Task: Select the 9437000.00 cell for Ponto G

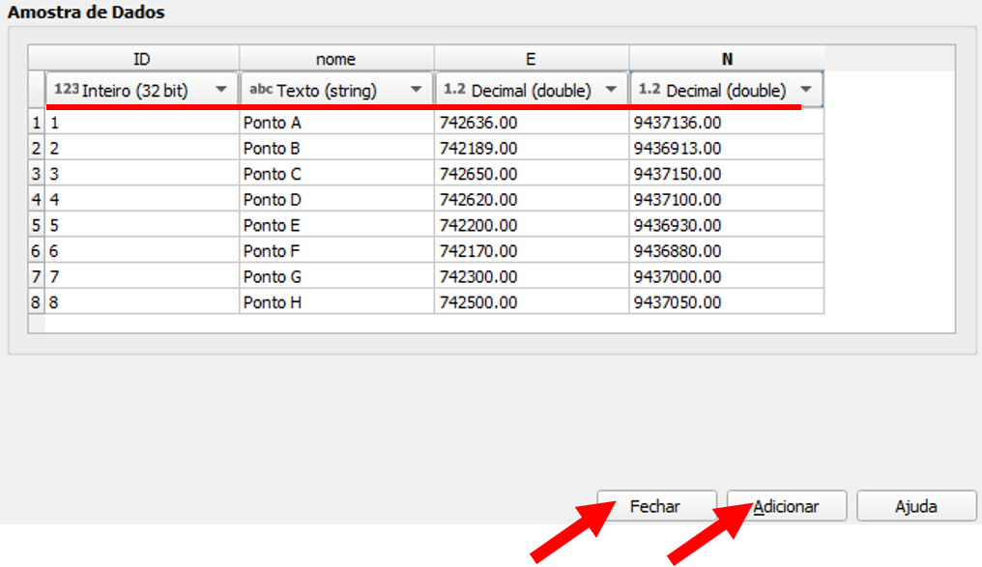Action: [726, 277]
